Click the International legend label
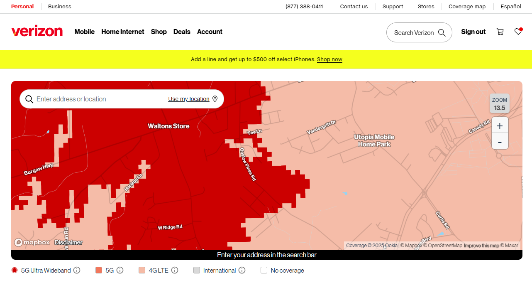 [220, 270]
